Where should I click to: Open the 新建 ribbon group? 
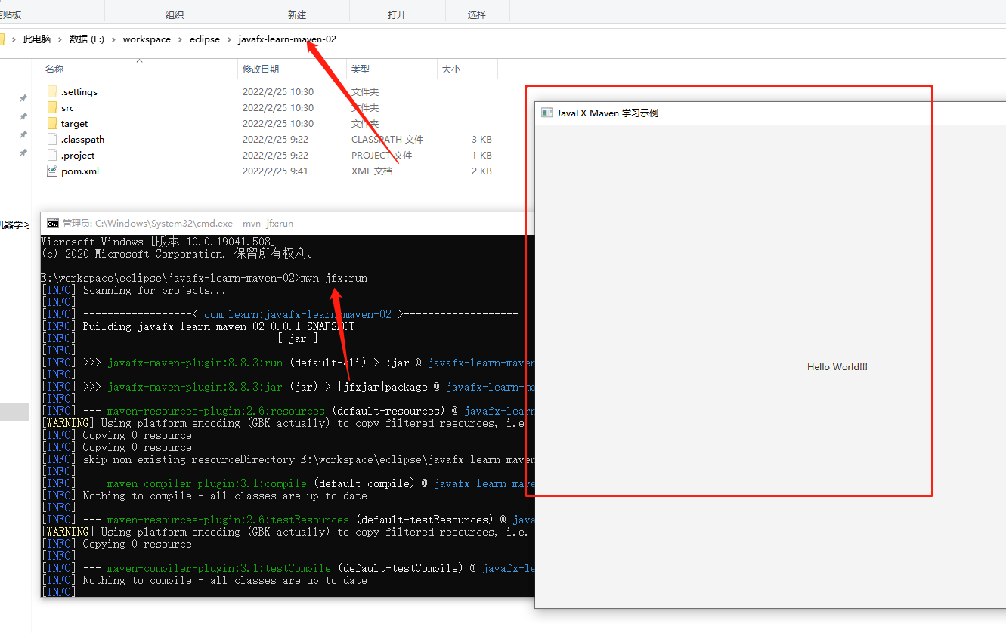pyautogui.click(x=297, y=15)
